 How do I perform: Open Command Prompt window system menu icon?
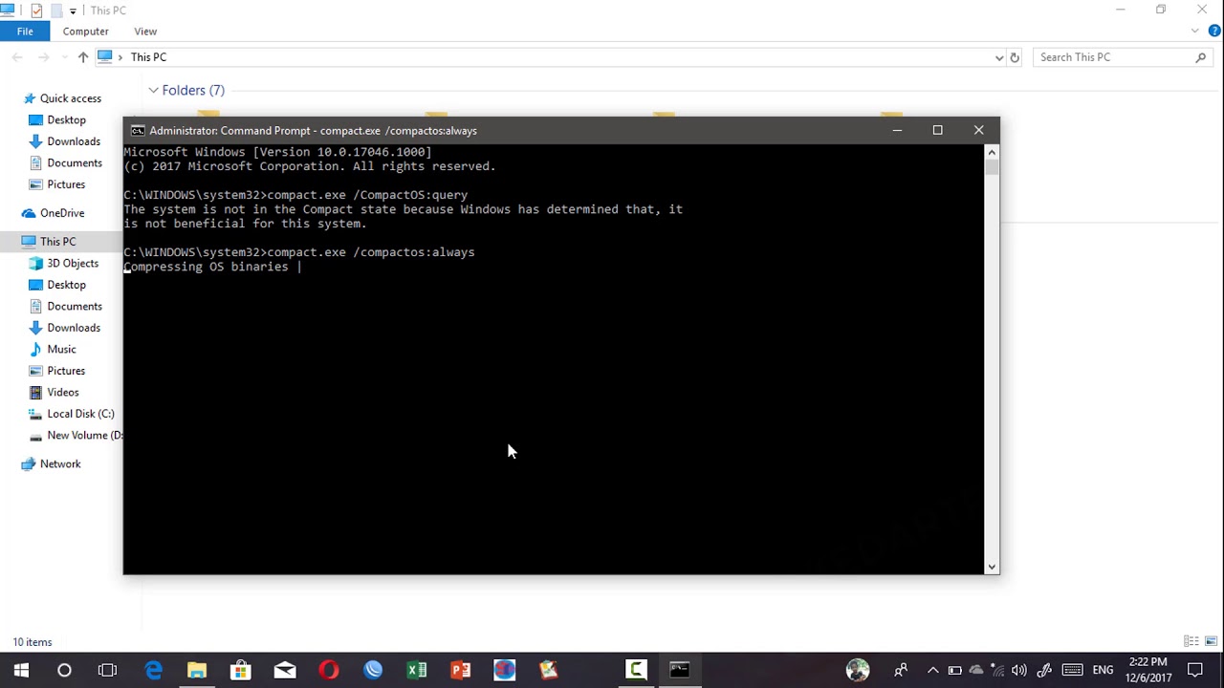138,131
